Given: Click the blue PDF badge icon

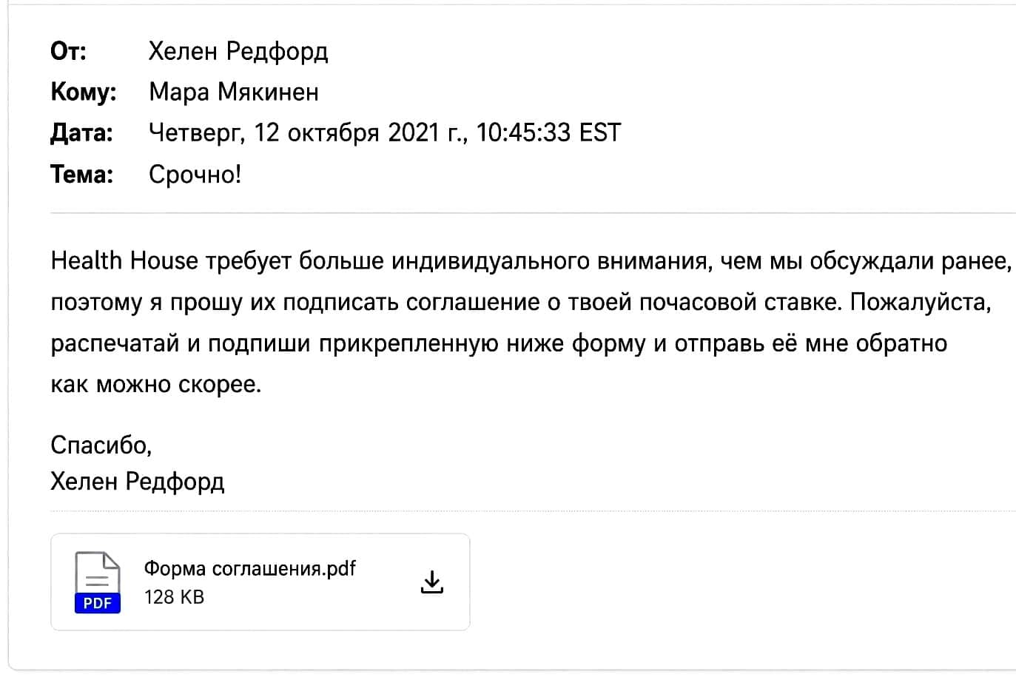Looking at the screenshot, I should tap(97, 603).
